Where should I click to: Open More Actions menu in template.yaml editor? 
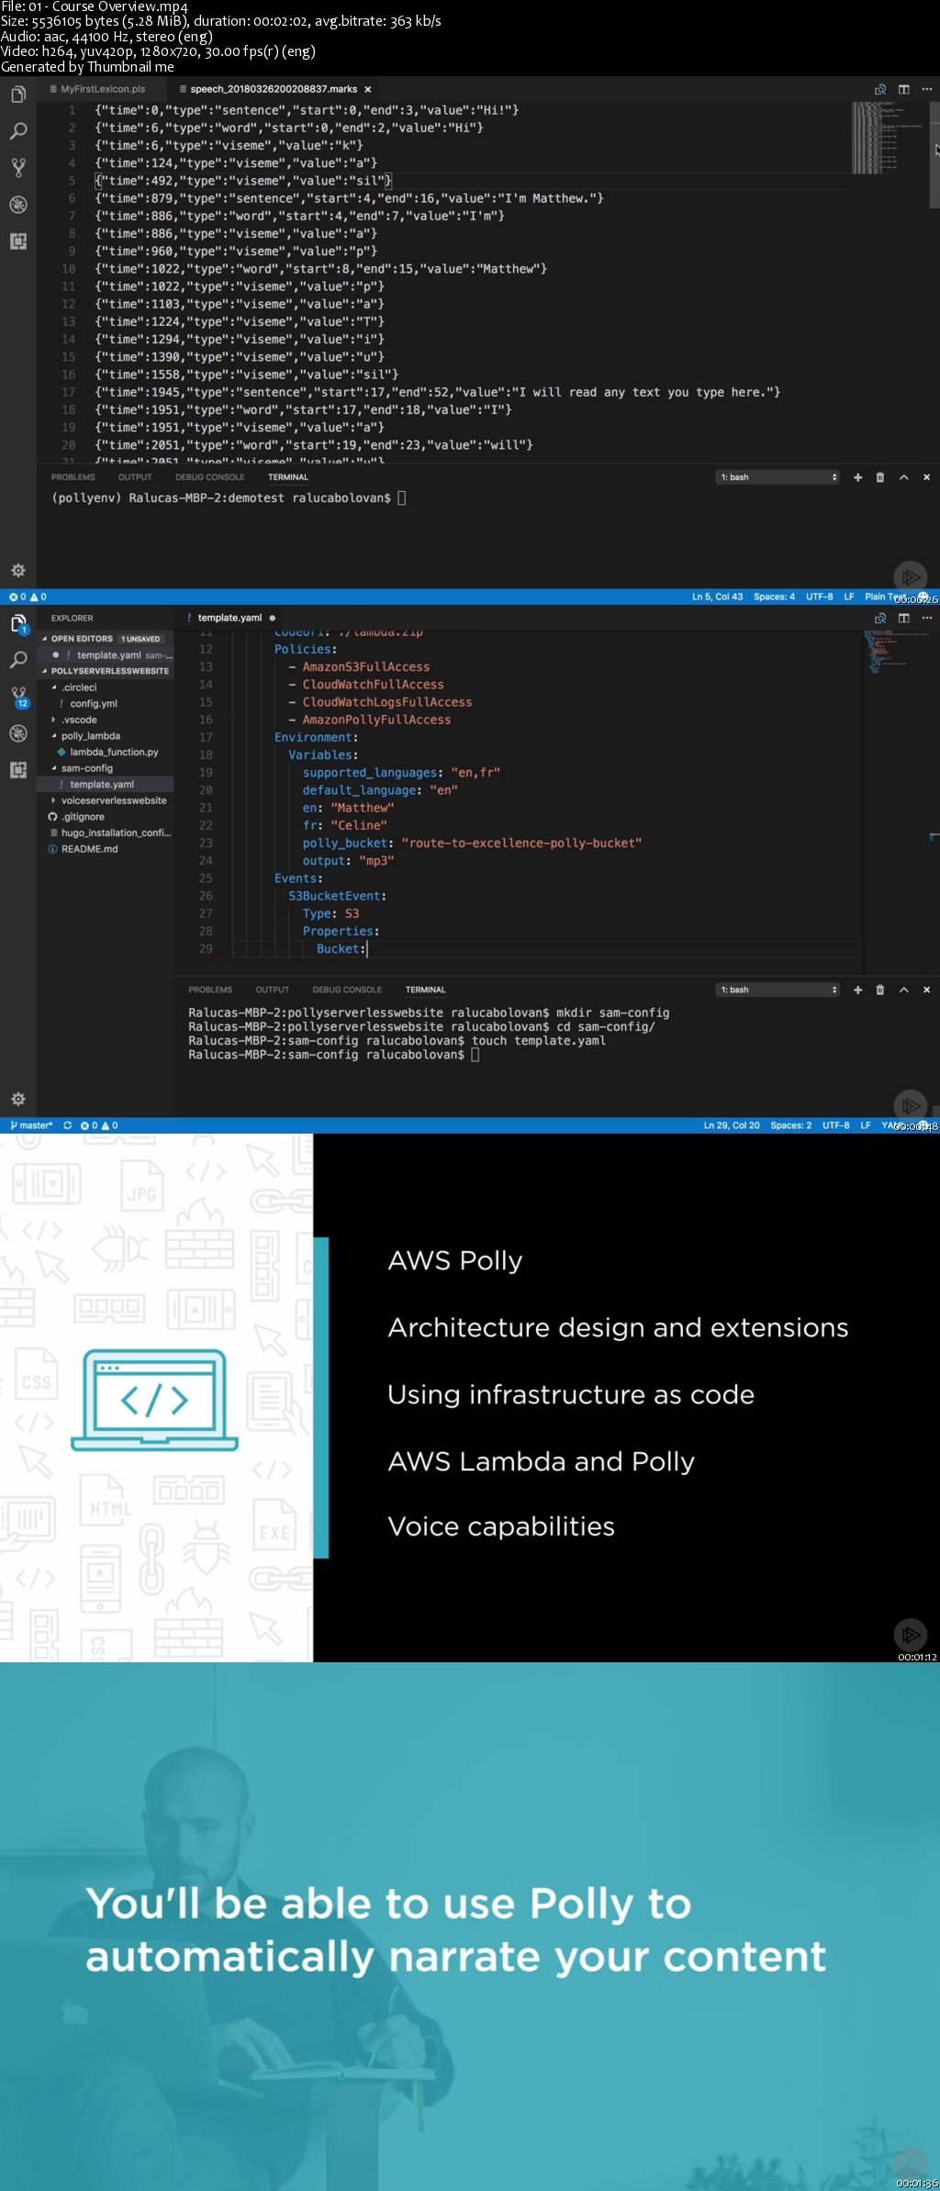926,618
